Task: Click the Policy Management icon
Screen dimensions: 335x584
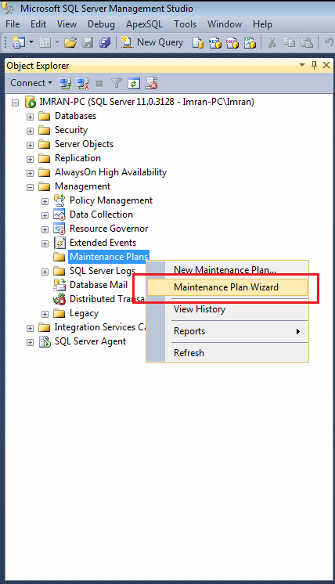Action: tap(59, 200)
